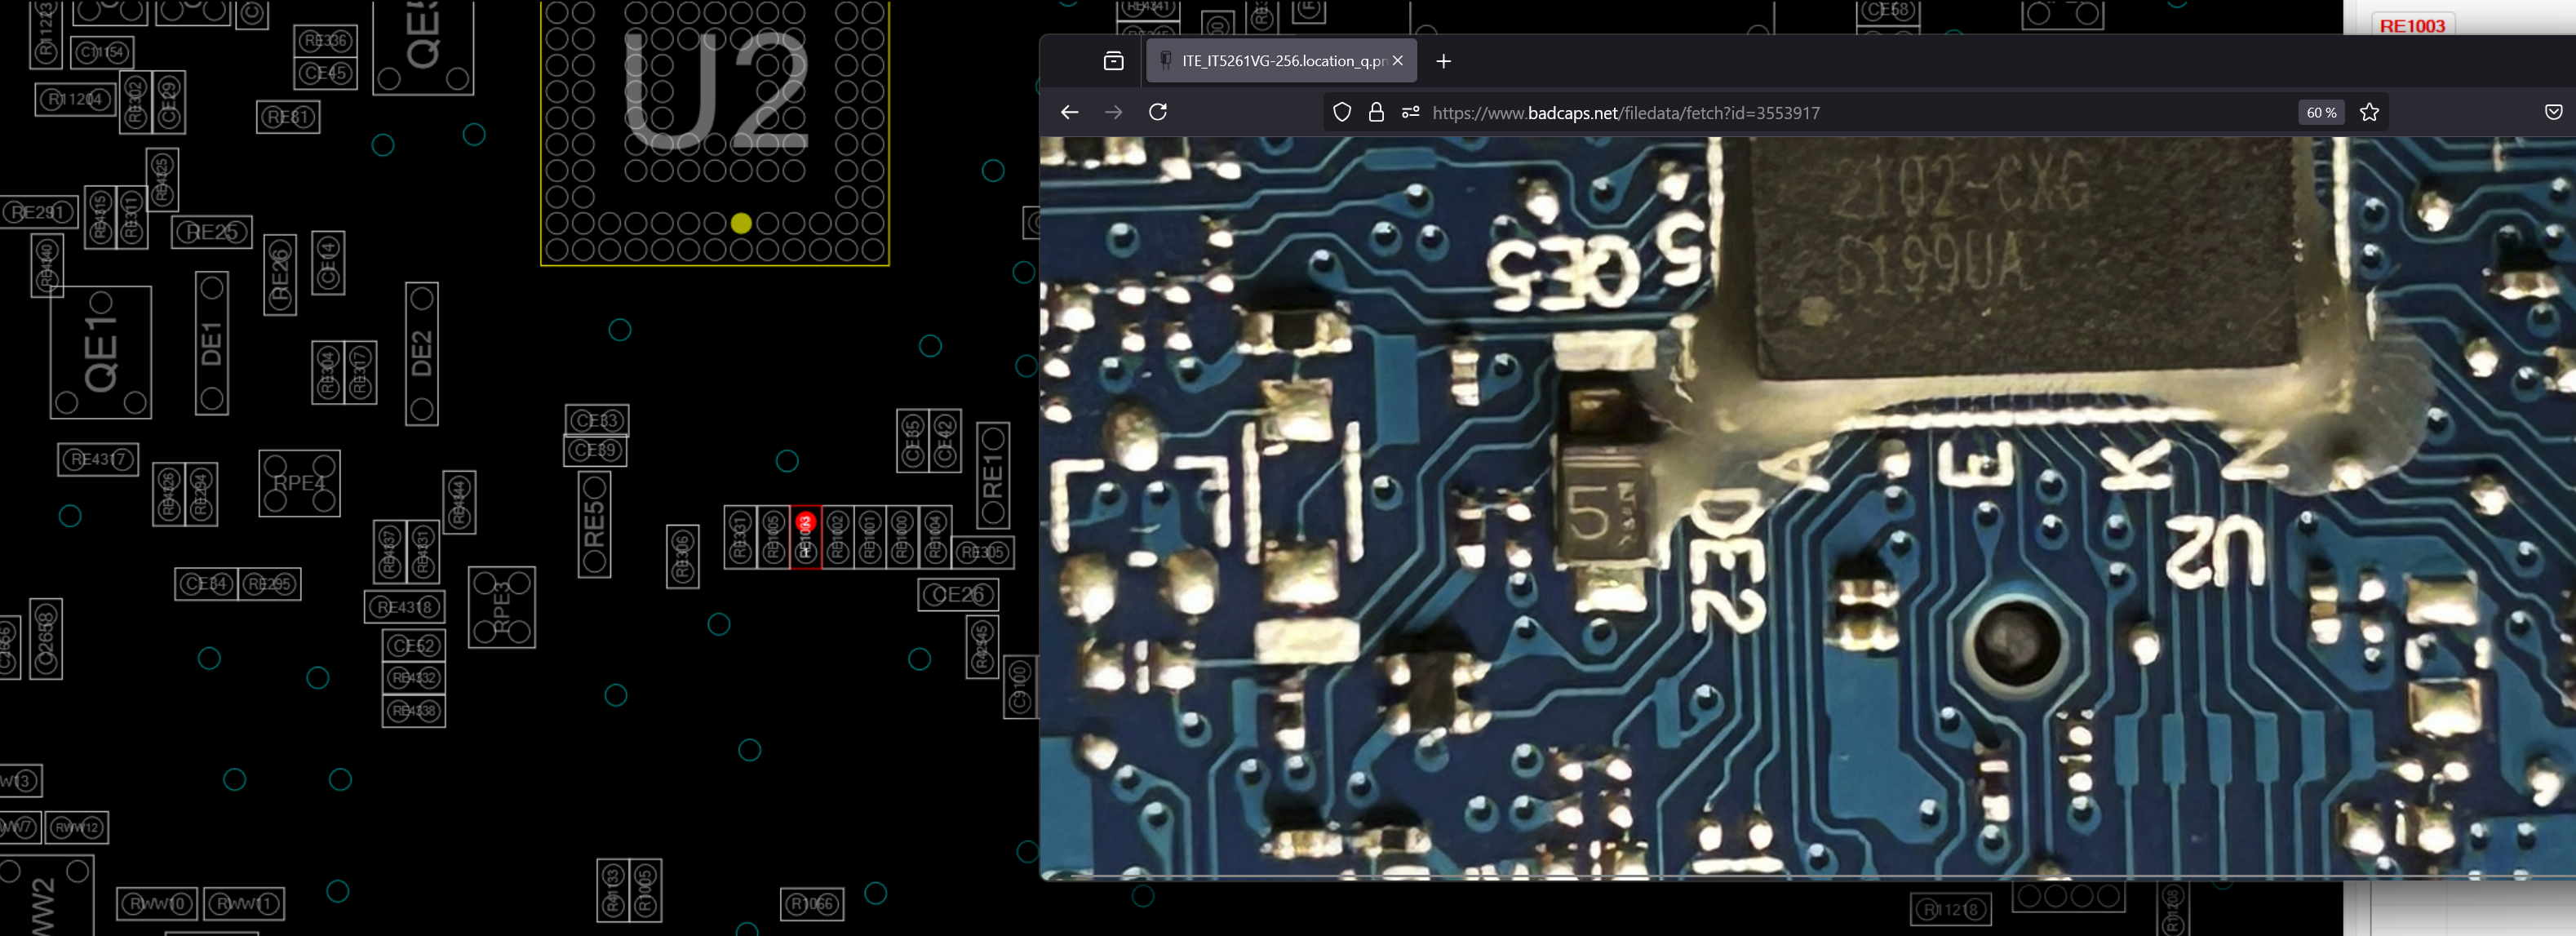Go back to the previous page
The width and height of the screenshot is (2576, 936).
tap(1069, 112)
